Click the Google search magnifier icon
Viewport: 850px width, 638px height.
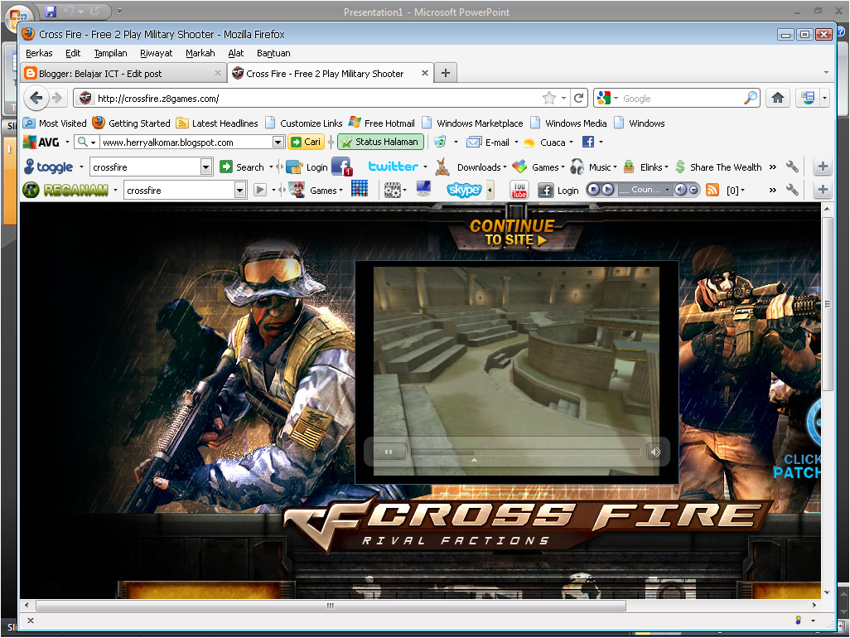point(751,98)
